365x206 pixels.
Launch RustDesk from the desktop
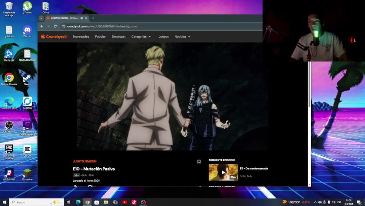point(27,103)
